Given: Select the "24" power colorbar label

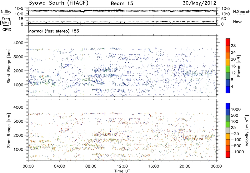Looking at the screenshot, I should click(233, 52).
